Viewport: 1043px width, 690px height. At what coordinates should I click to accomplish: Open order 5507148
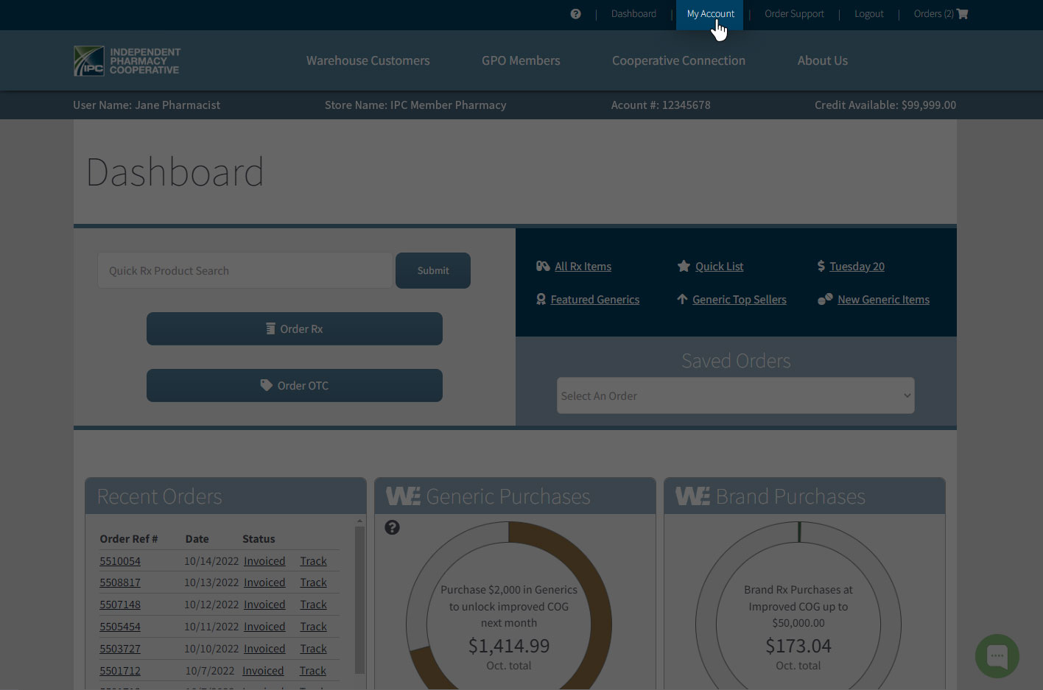[x=120, y=605]
